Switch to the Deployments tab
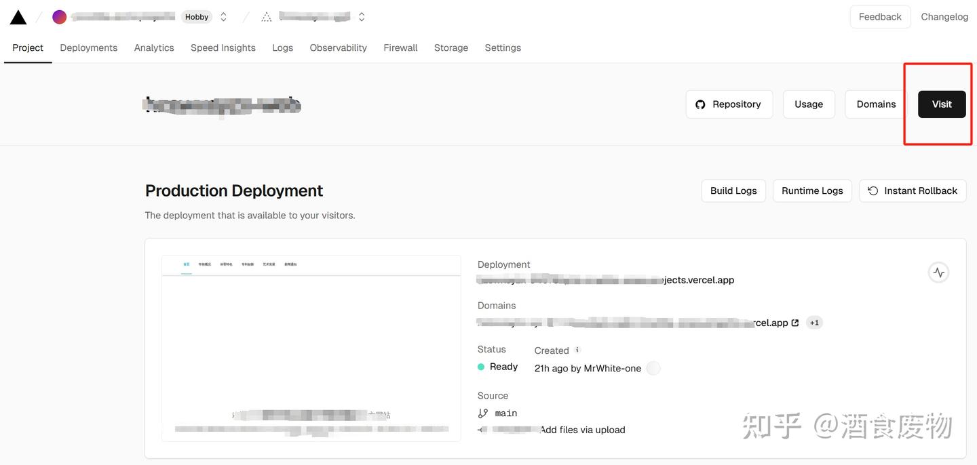This screenshot has height=465, width=977. pyautogui.click(x=88, y=47)
